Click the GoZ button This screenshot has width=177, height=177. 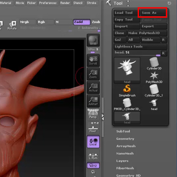tap(120, 40)
